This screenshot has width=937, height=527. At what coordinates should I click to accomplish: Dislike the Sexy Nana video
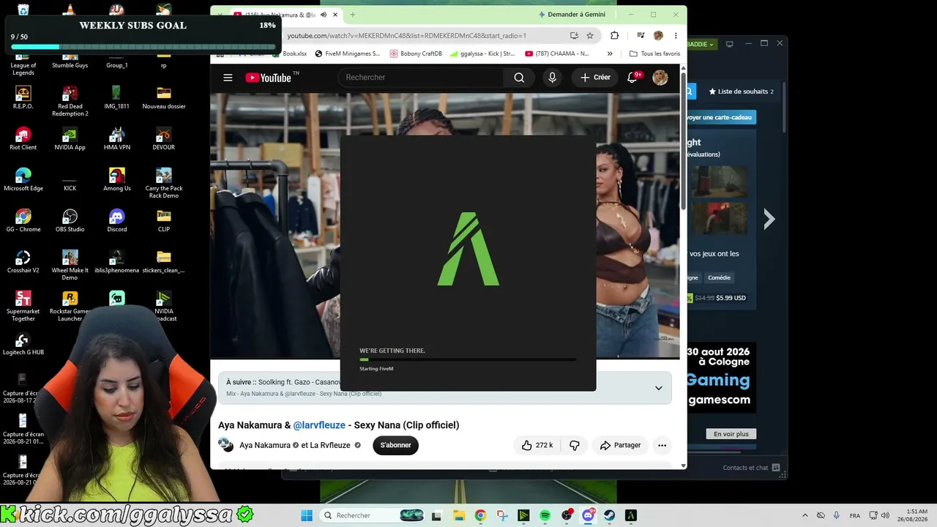click(575, 445)
